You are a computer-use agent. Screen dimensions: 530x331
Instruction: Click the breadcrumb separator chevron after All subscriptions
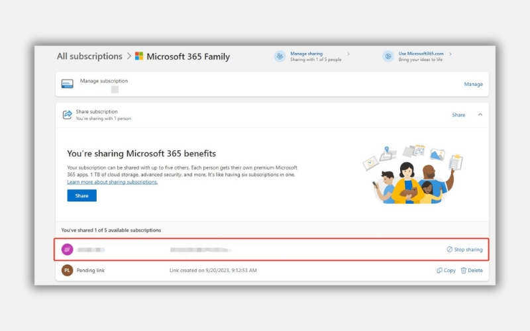click(129, 56)
